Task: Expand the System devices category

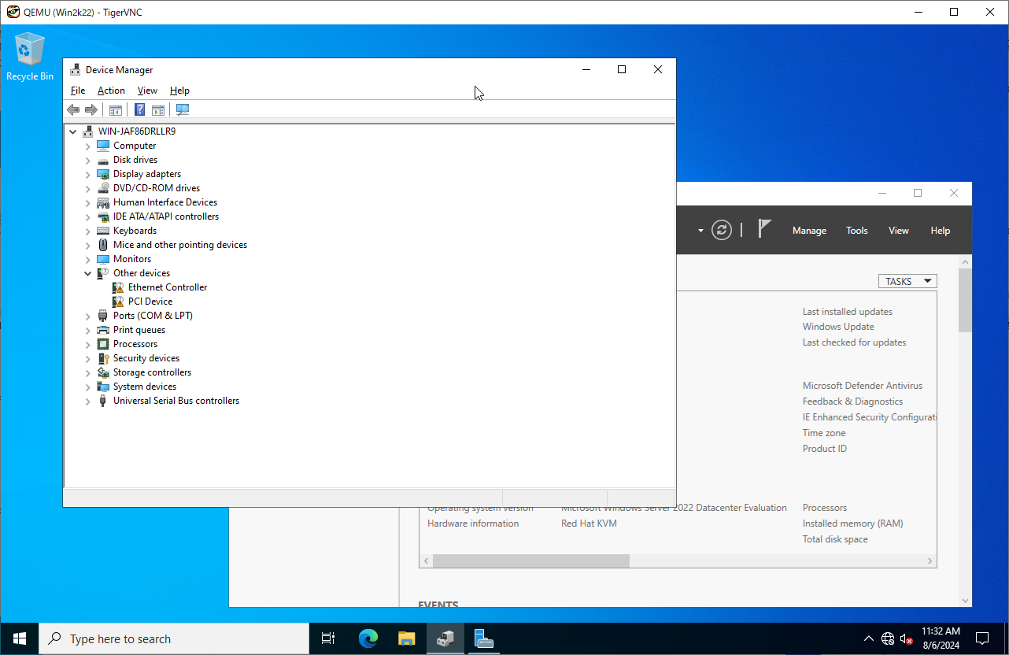Action: pyautogui.click(x=88, y=387)
